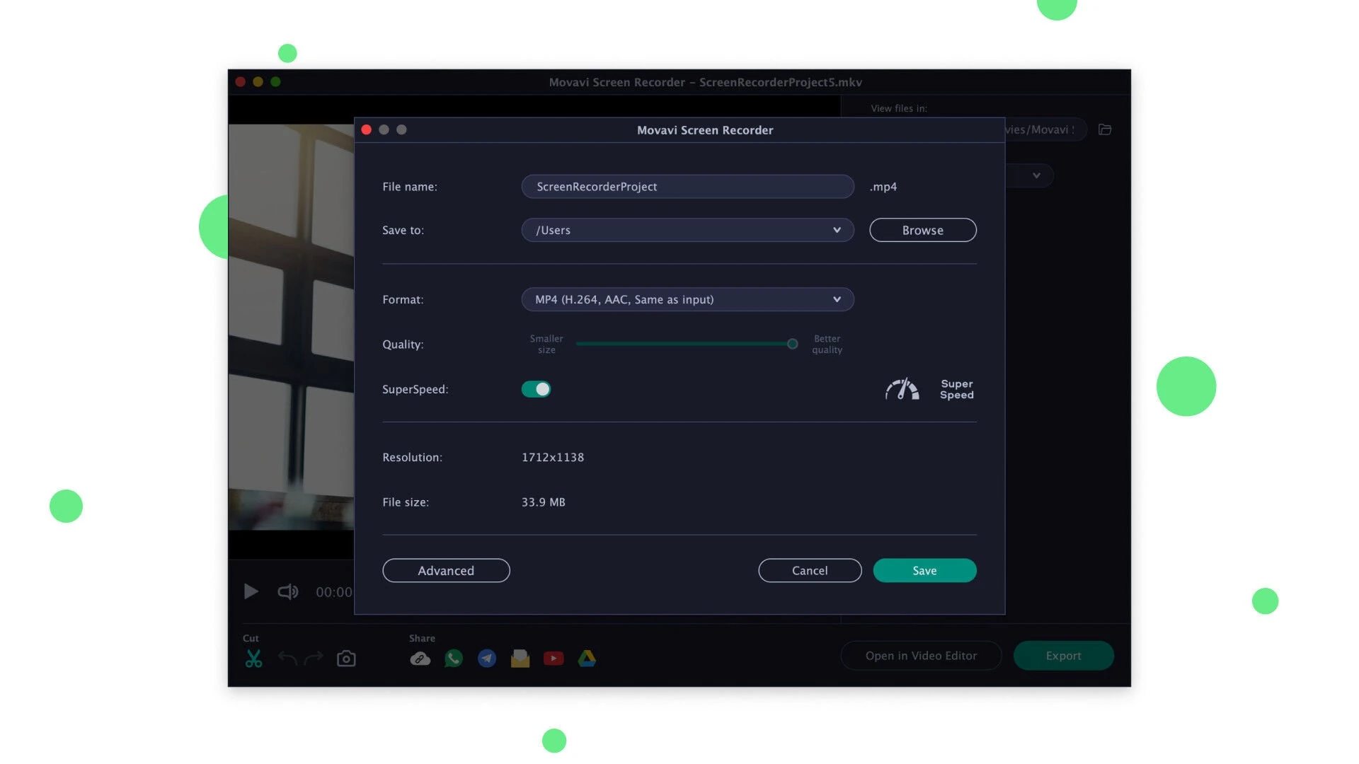Take a snapshot with the camera icon
The width and height of the screenshot is (1359, 764).
pyautogui.click(x=346, y=659)
